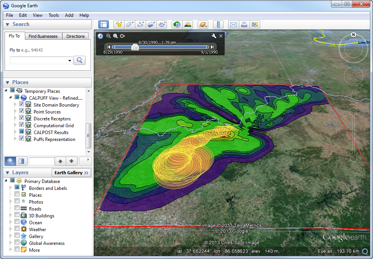Click the time slider thumb handle
Viewport: 373px width, 259px height.
point(135,47)
